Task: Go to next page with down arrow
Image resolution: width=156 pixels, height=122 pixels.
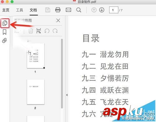Action: pyautogui.click(x=102, y=10)
